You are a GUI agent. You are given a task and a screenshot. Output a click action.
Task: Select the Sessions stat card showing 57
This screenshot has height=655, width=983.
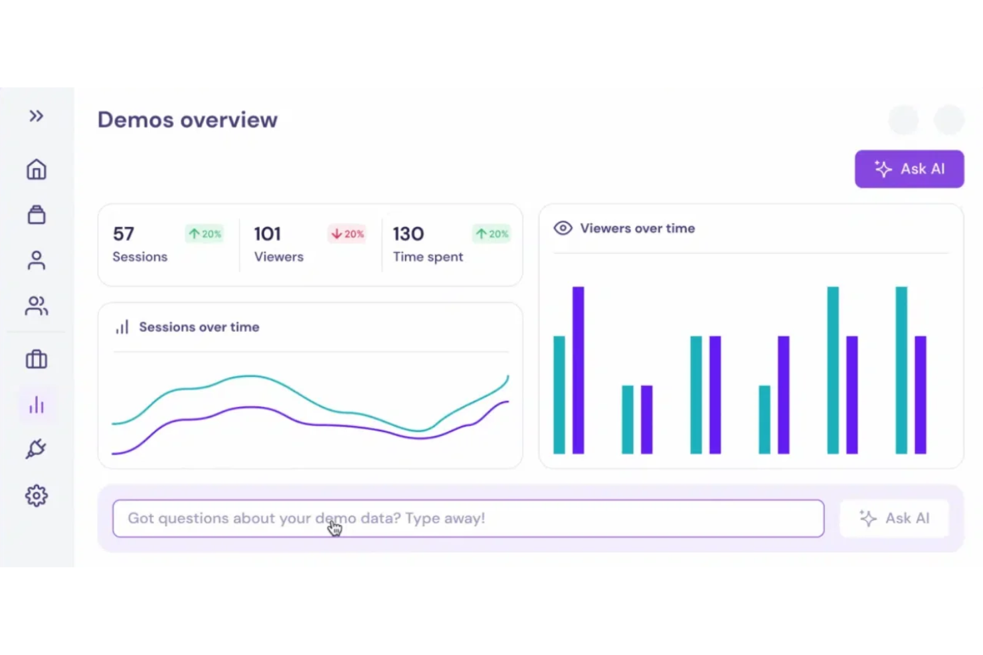point(165,245)
